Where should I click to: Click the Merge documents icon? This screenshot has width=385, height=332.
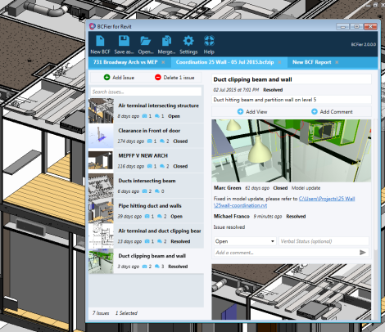pyautogui.click(x=166, y=41)
